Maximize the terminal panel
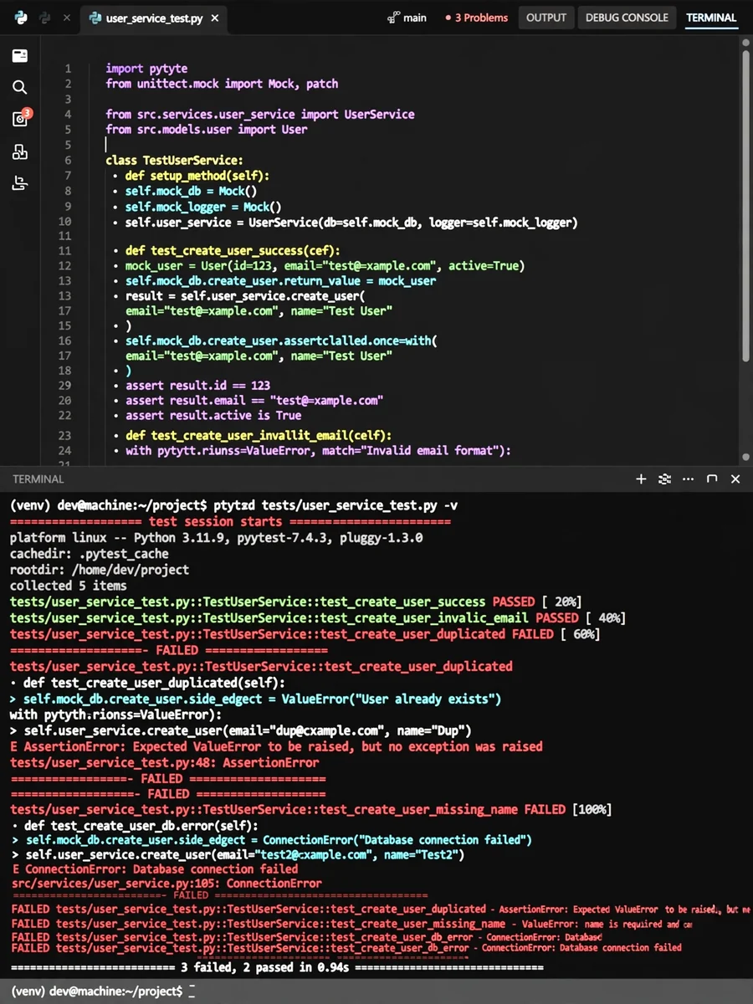Viewport: 753px width, 1004px height. [x=712, y=479]
